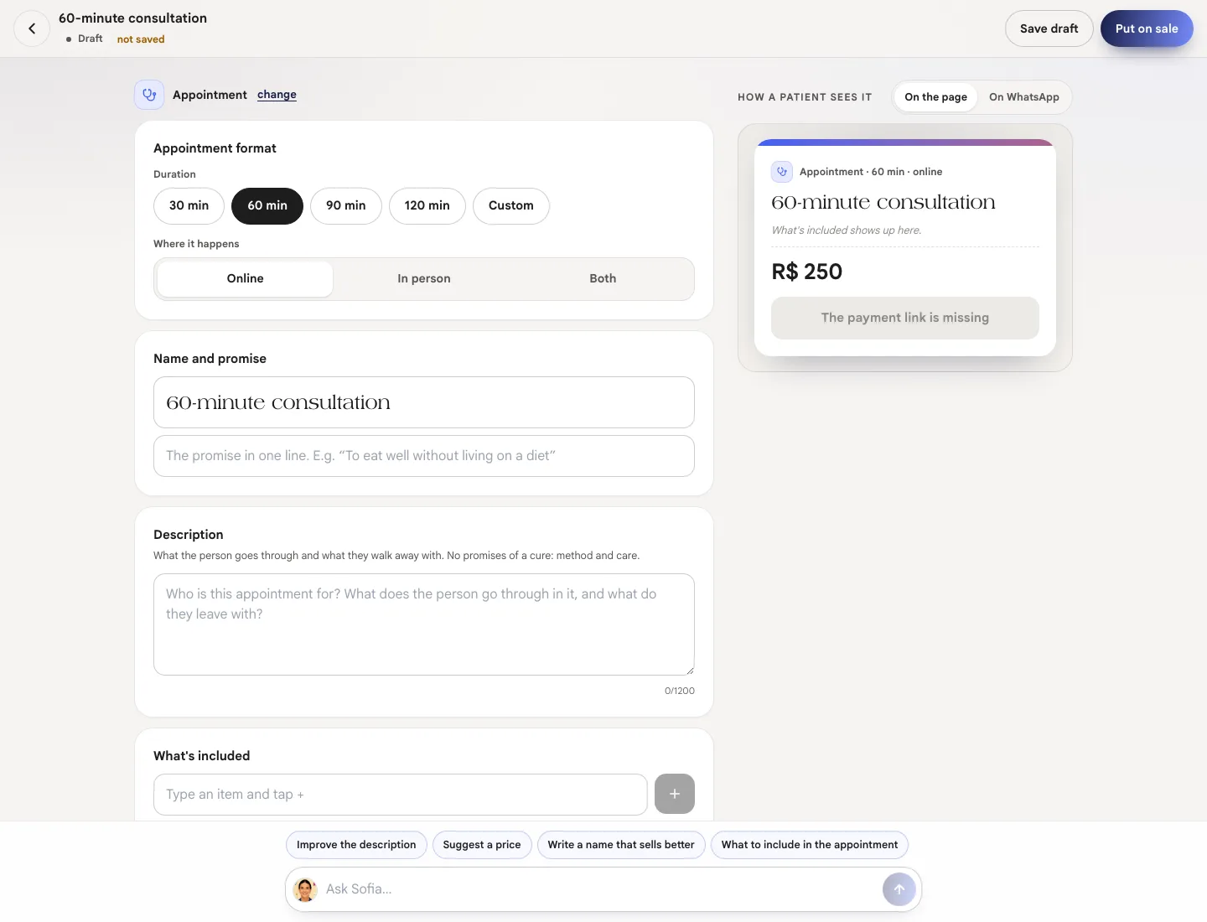Screen dimensions: 1207x922
Task: Focus the consultation name input field
Action: [x=424, y=402]
